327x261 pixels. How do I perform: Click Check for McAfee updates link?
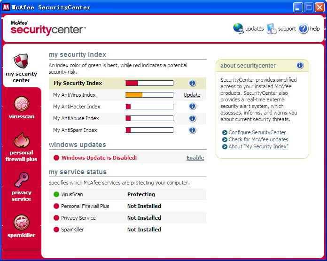tap(258, 140)
